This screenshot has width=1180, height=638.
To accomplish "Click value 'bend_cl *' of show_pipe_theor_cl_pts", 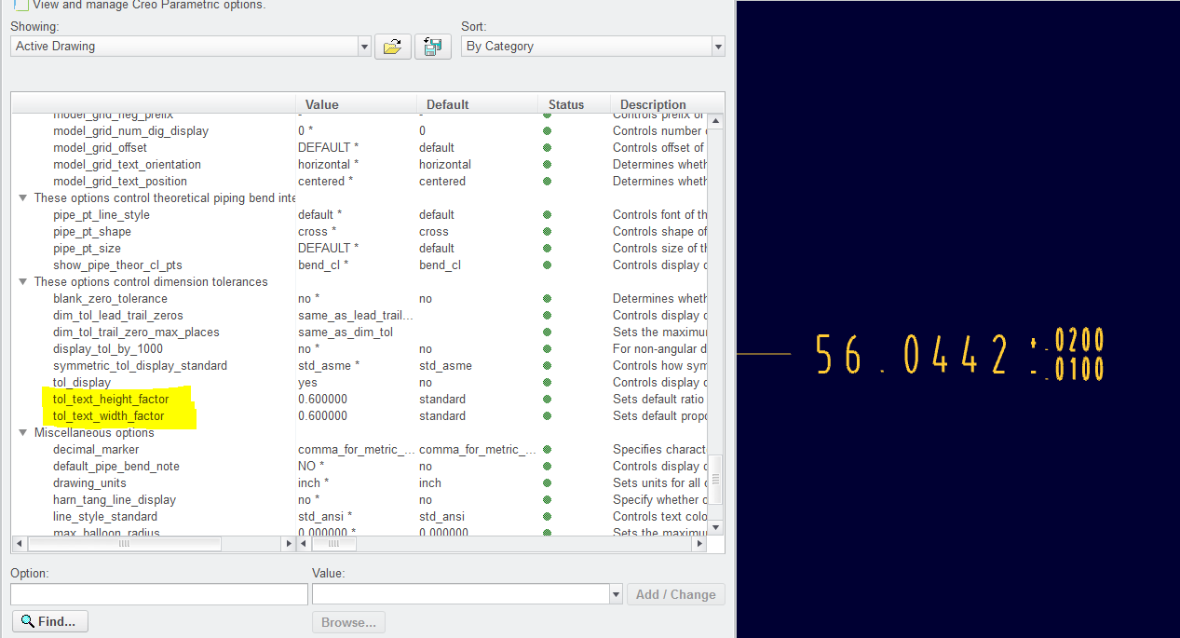I will tap(323, 265).
